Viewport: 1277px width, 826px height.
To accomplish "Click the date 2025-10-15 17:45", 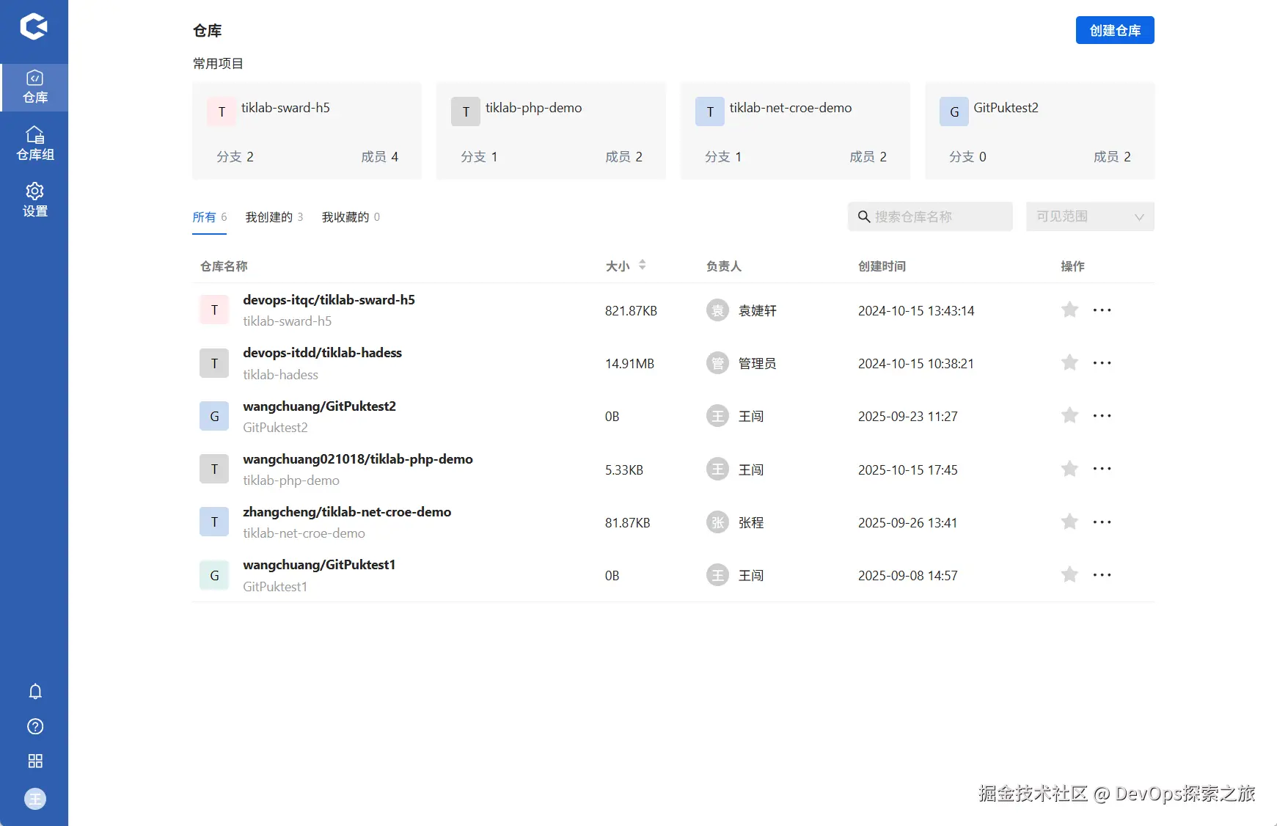I will [908, 470].
